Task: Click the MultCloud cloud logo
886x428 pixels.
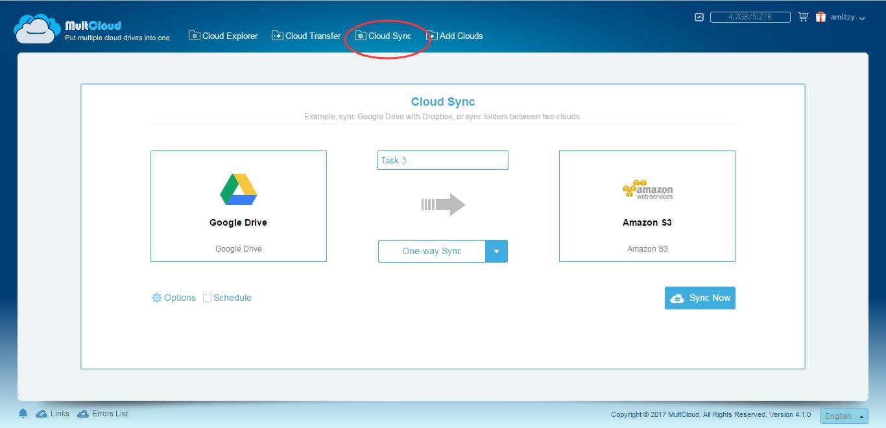Action: tap(37, 29)
